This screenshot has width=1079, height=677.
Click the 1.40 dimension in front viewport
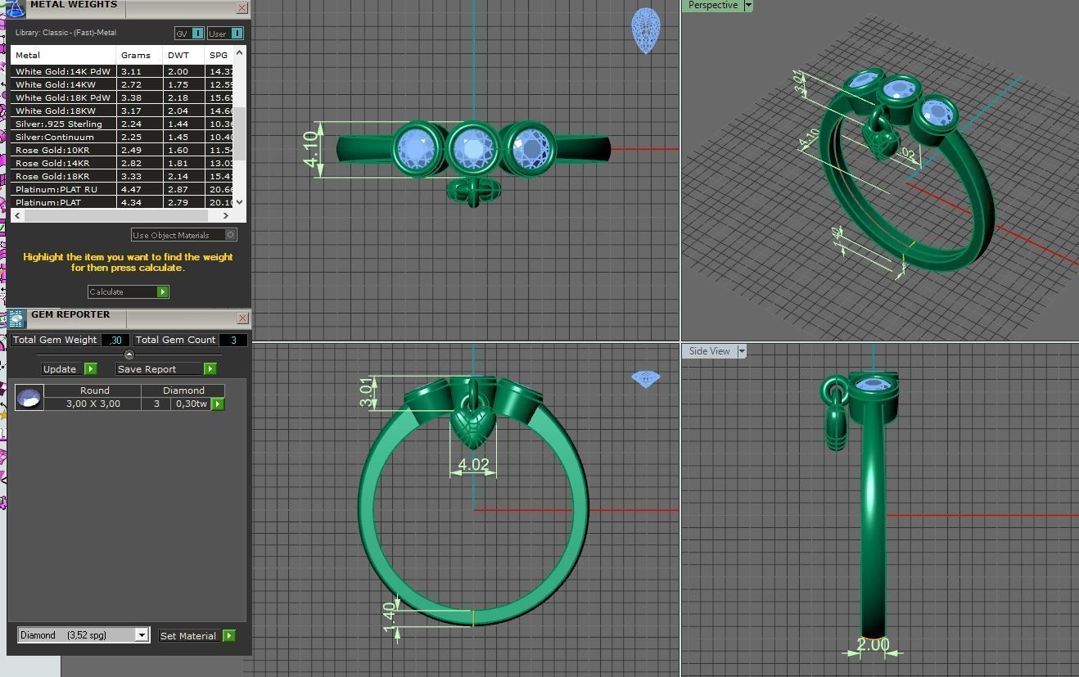point(390,618)
